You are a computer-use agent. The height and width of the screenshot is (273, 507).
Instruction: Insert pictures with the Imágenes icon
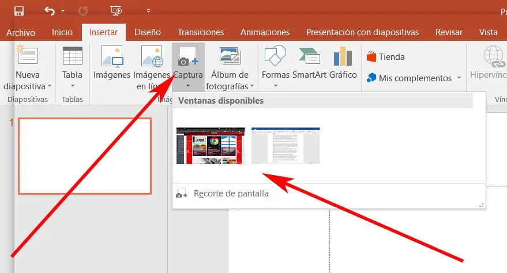tap(112, 56)
